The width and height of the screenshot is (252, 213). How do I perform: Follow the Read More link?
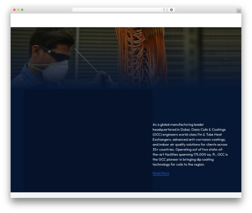161,173
